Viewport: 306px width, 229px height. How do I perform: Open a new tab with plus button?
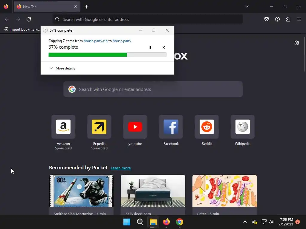click(x=86, y=7)
